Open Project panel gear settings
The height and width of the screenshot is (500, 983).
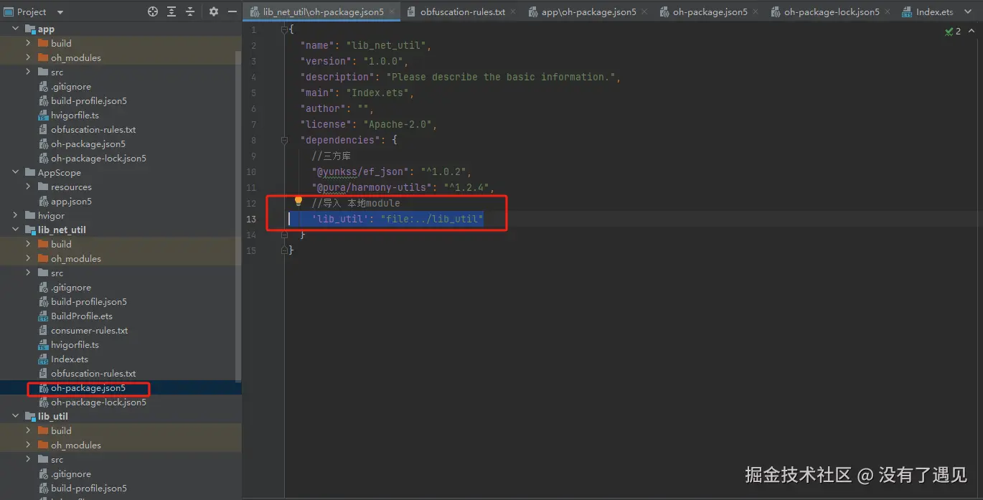(x=213, y=11)
